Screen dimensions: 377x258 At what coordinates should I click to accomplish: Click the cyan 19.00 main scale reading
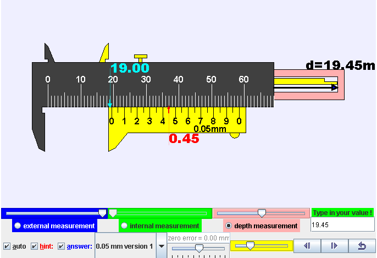click(130, 68)
